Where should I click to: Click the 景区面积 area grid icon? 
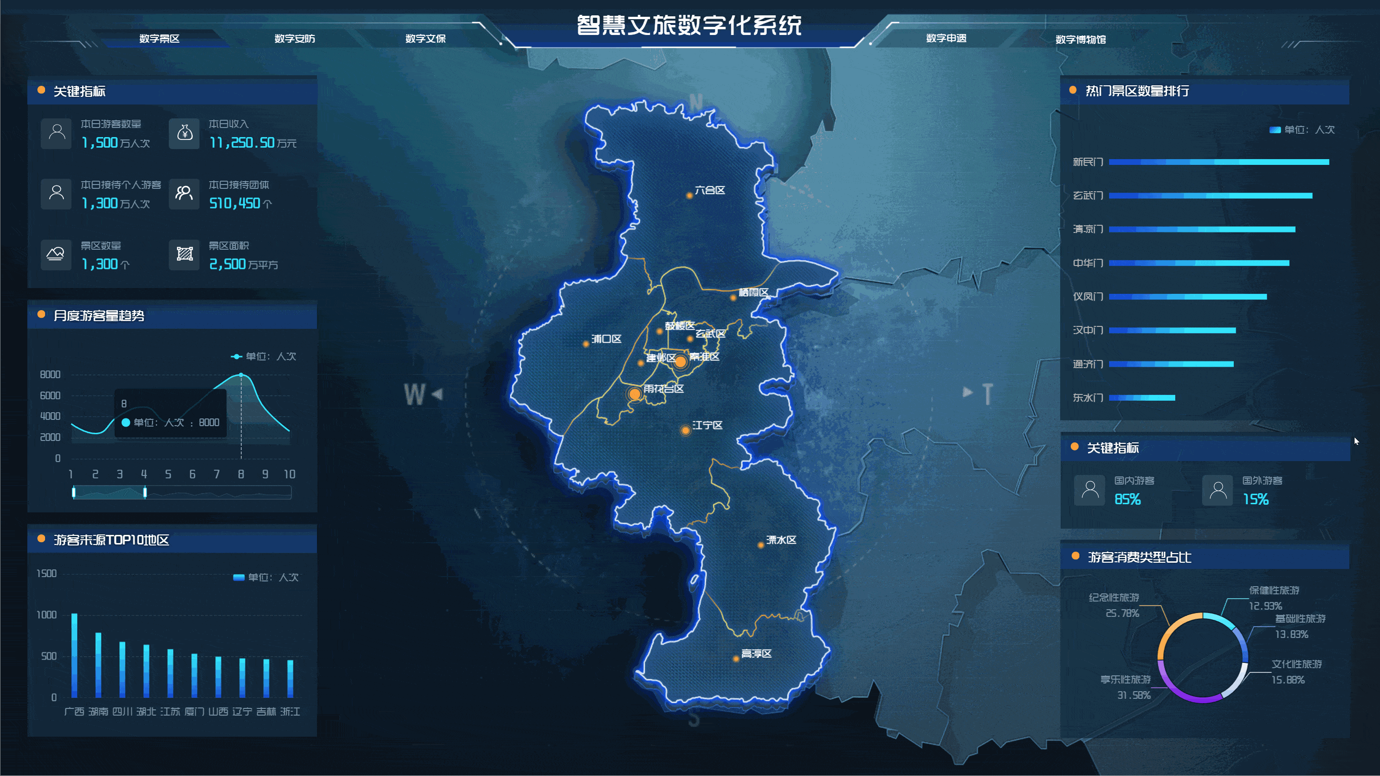(x=184, y=255)
